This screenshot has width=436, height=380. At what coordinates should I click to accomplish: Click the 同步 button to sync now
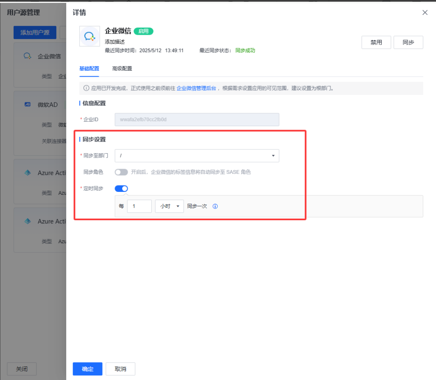[x=408, y=42]
